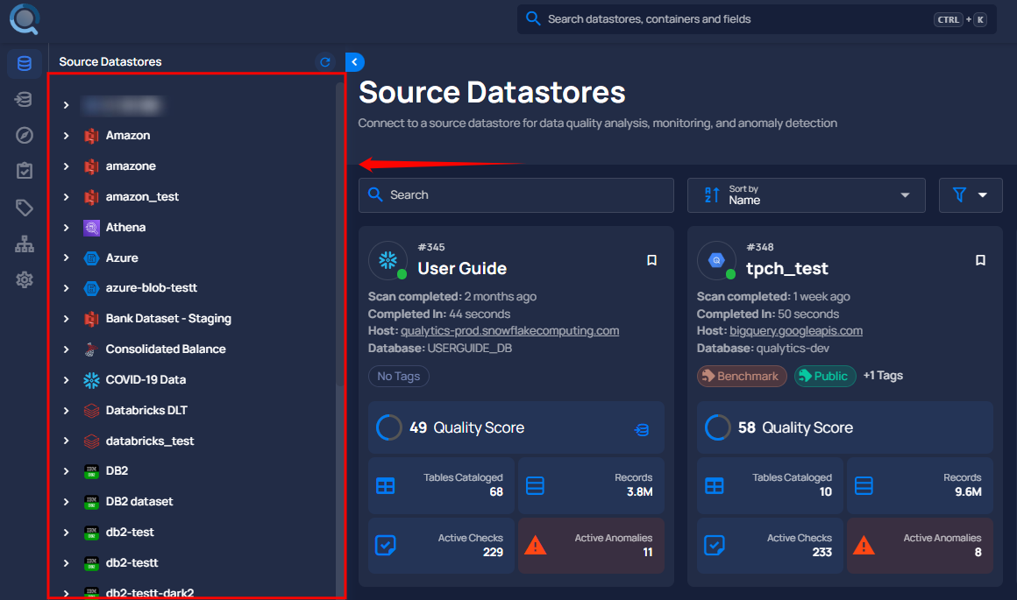This screenshot has width=1017, height=600.
Task: Expand the COVID-19 Data node
Action: coord(66,379)
